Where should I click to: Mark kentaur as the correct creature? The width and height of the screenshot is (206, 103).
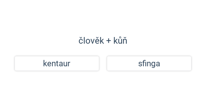(57, 63)
